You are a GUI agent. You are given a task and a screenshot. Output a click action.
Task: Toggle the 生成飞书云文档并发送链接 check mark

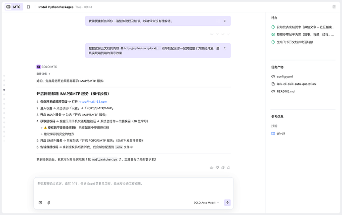click(x=273, y=42)
